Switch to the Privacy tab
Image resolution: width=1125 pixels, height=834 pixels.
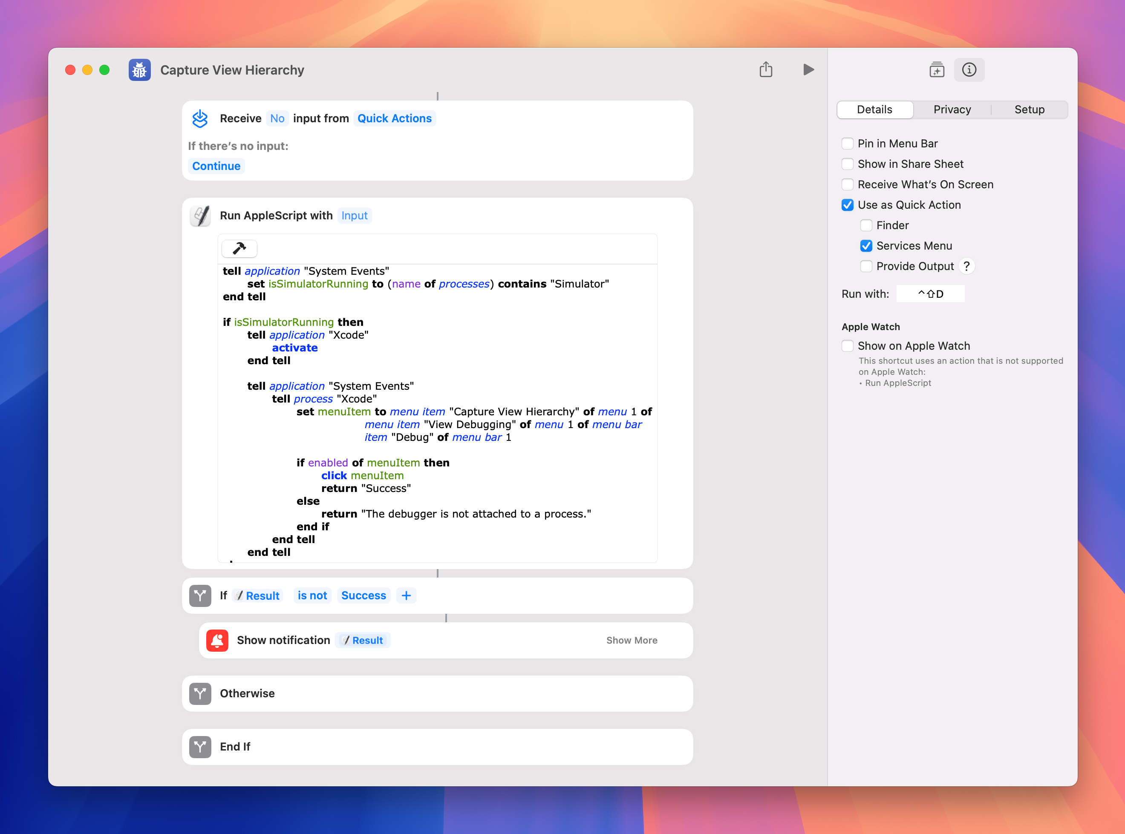(952, 109)
